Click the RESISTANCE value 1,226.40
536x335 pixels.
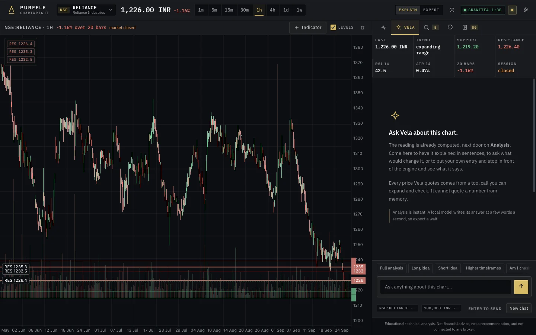[x=509, y=47]
